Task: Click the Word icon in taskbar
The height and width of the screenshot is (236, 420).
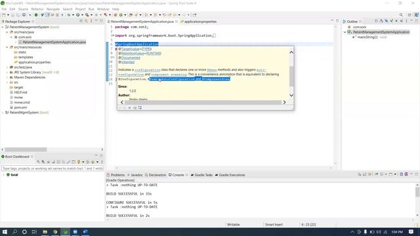Action: pyautogui.click(x=85, y=231)
